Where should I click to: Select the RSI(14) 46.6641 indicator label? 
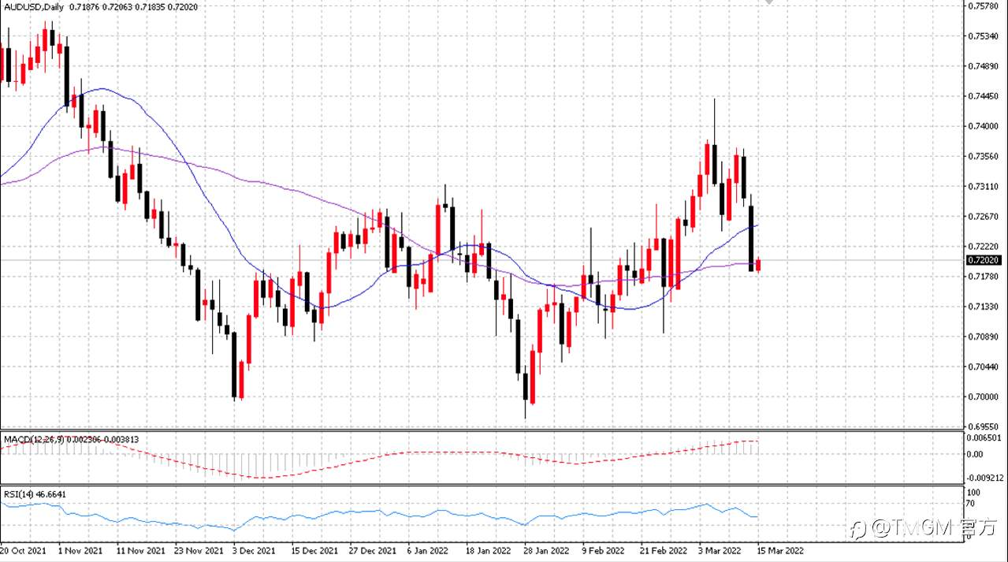[x=34, y=494]
